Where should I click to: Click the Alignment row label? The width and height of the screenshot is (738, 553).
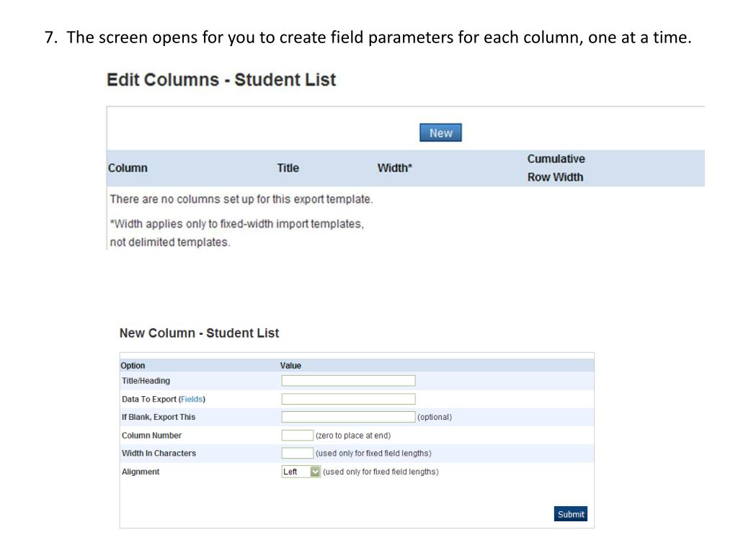pos(141,471)
